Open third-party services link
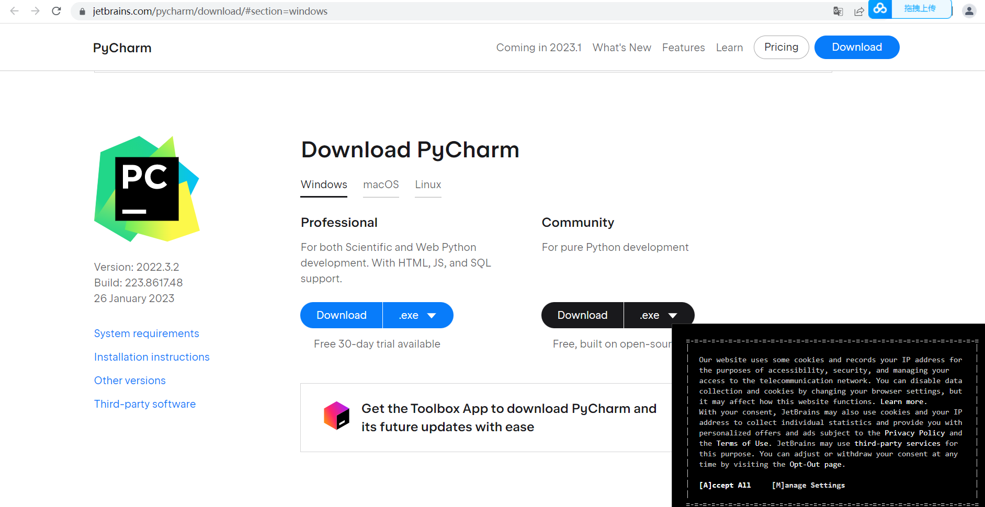Screen dimensions: 985x507 coord(897,443)
